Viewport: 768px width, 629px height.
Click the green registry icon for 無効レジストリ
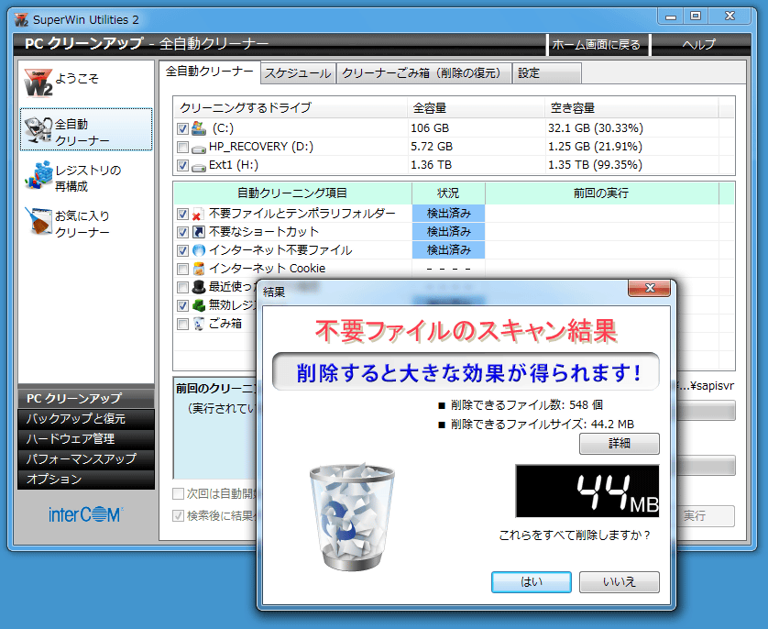(198, 305)
